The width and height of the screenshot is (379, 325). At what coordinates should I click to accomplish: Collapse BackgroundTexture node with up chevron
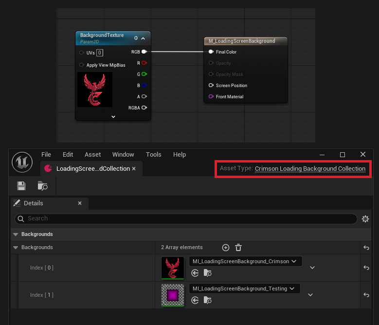143,38
